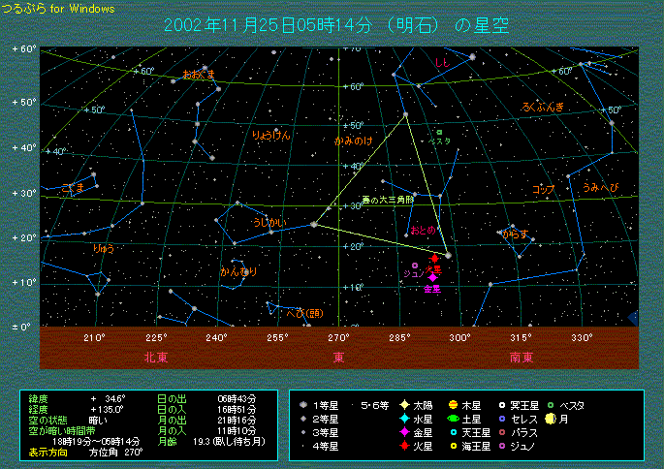Click the かんむり (Corona Borealis) label
664x469 pixels.
point(237,272)
